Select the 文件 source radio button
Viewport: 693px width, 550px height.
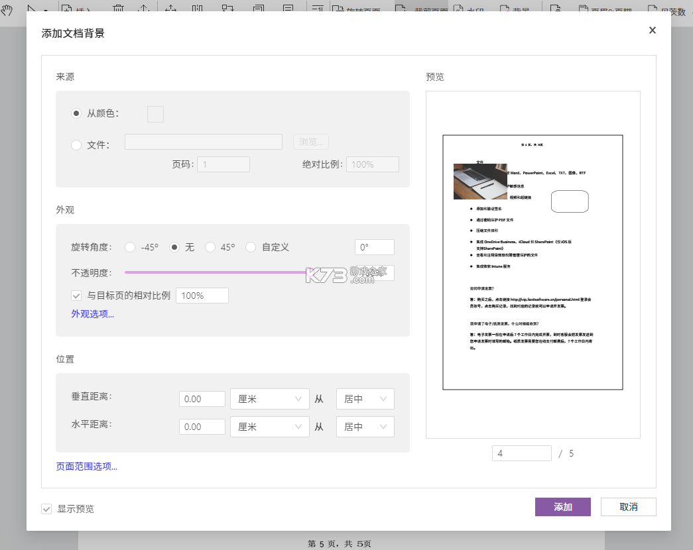click(76, 145)
